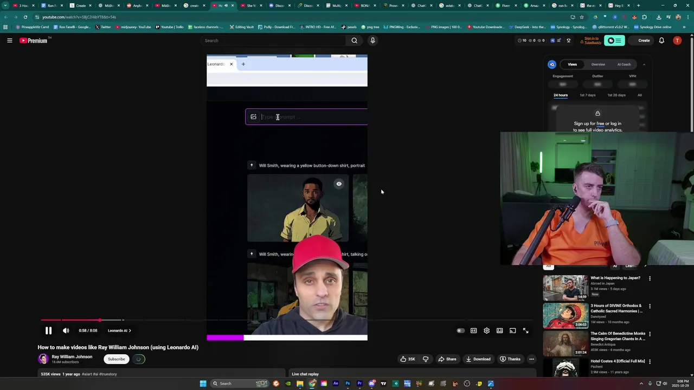Focus the YouTube search field
Image resolution: width=694 pixels, height=390 pixels.
[x=274, y=41]
